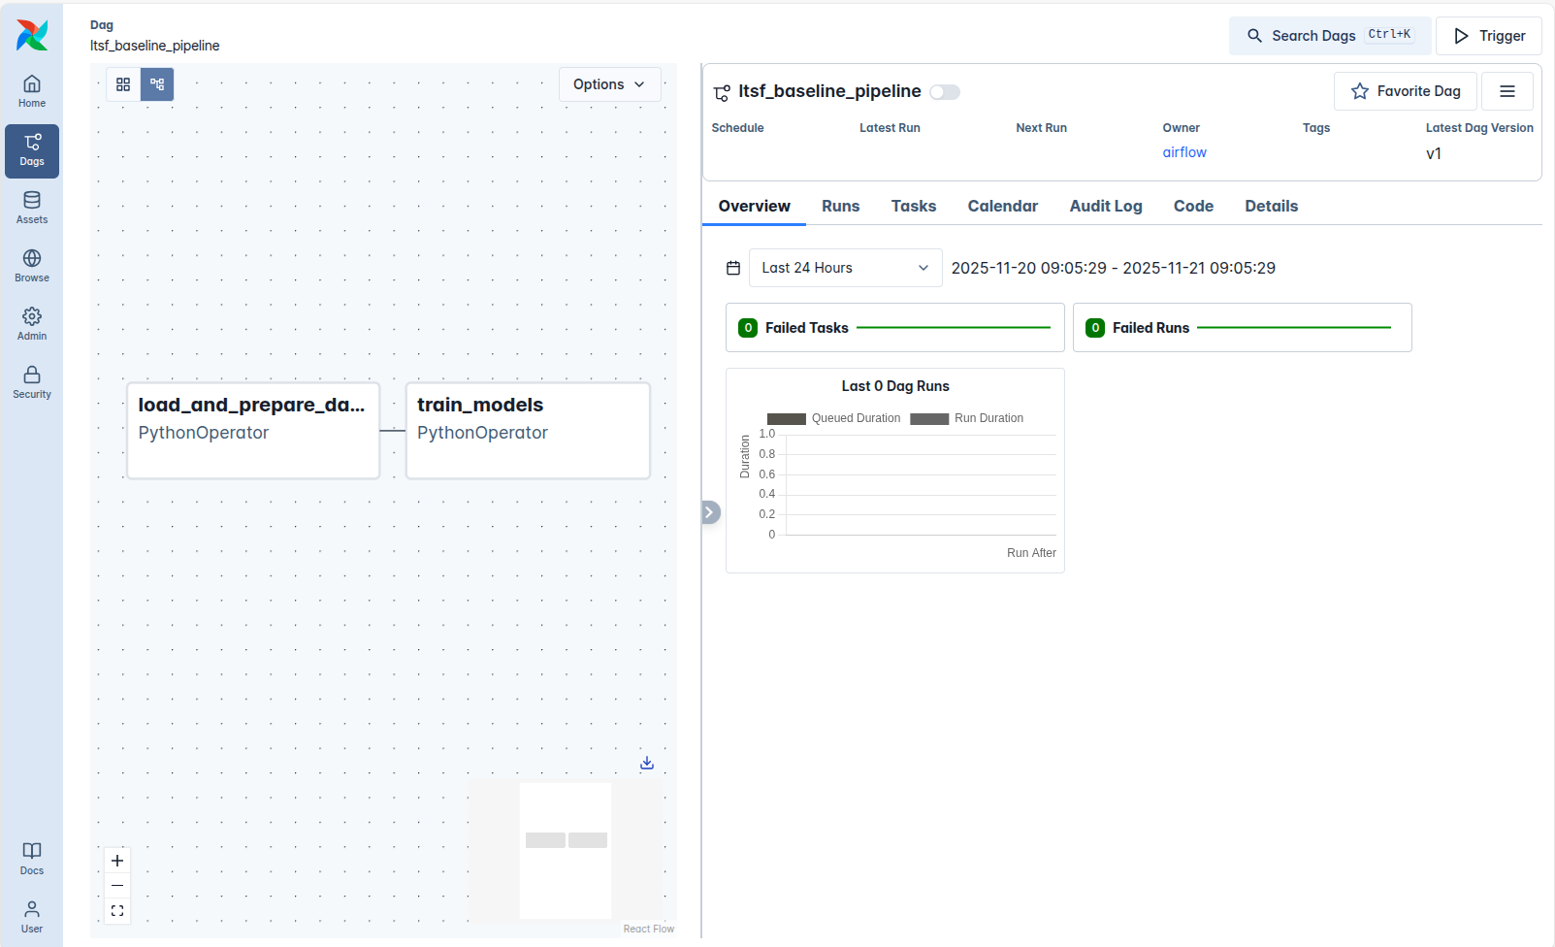This screenshot has height=947, width=1555.
Task: Open the Docs book menu
Action: coord(32,860)
